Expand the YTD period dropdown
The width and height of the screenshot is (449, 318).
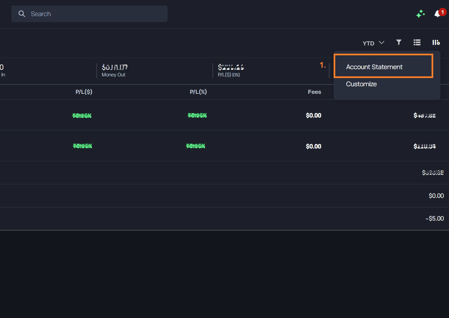click(x=373, y=43)
